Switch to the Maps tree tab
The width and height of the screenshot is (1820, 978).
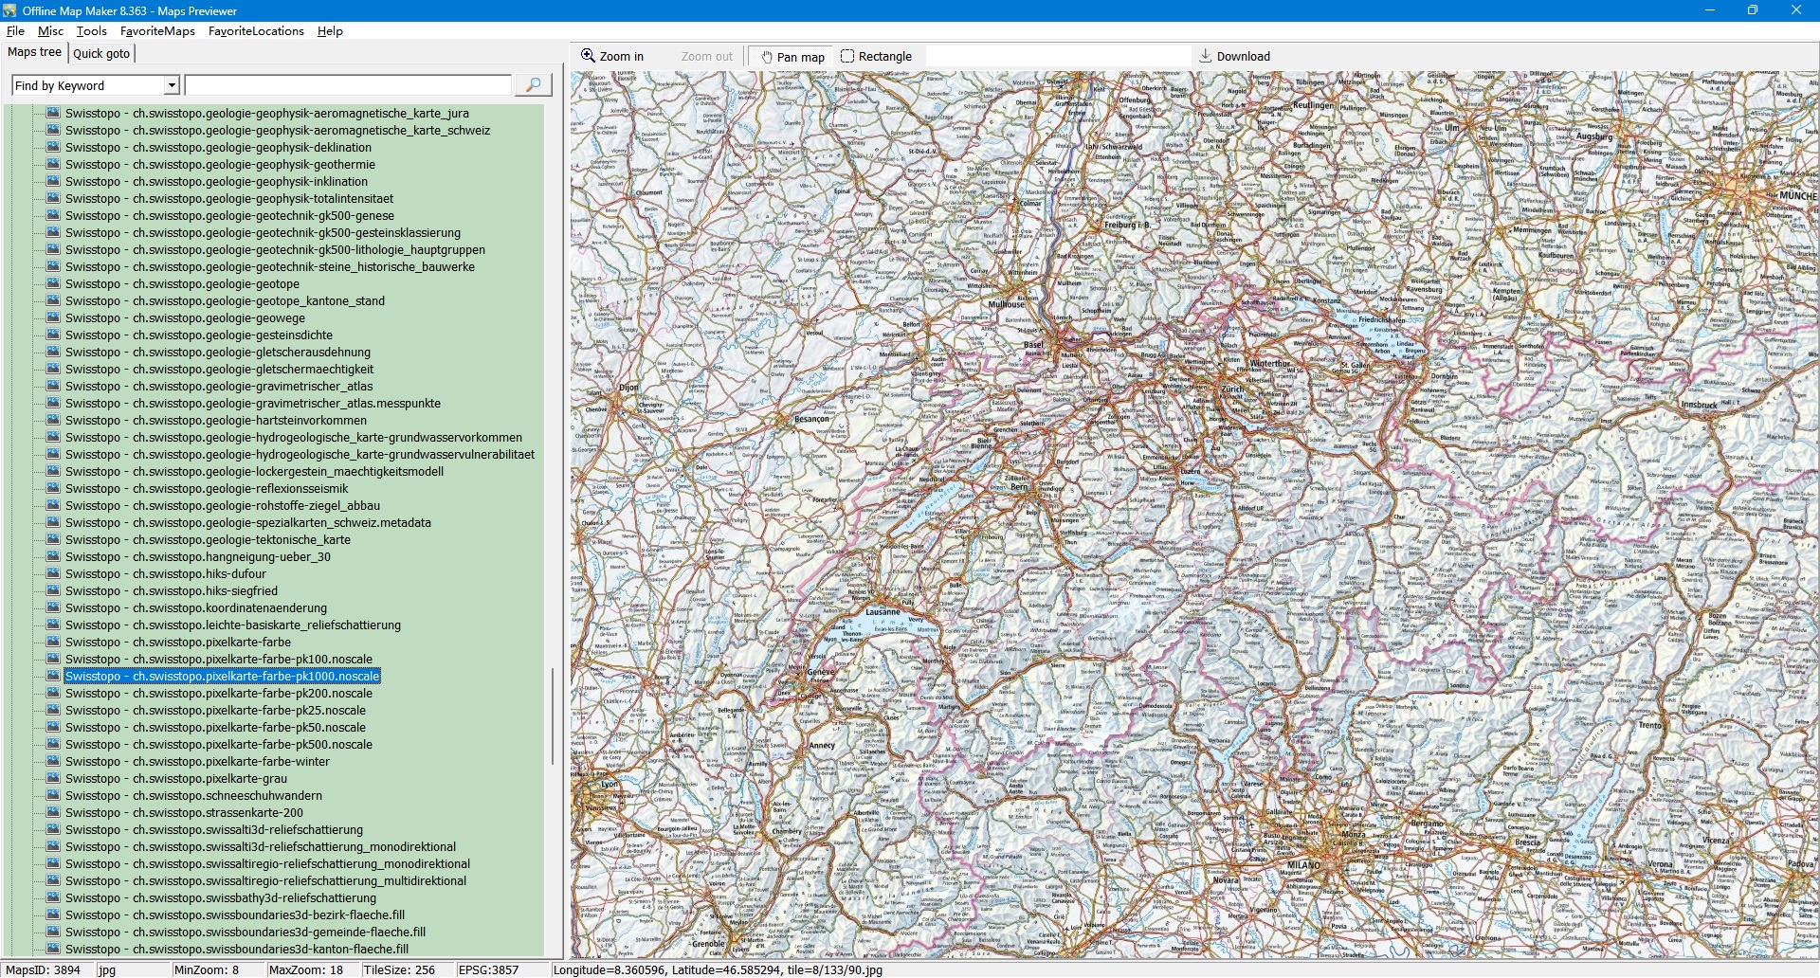[34, 52]
